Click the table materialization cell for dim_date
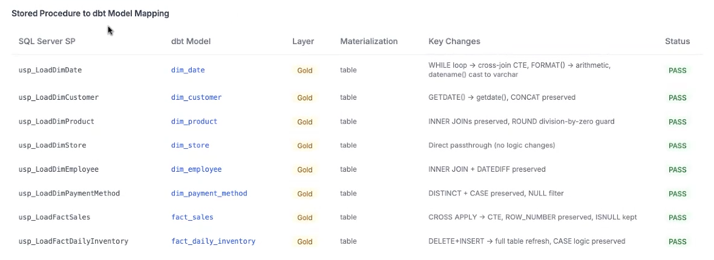Image resolution: width=714 pixels, height=260 pixels. click(x=349, y=70)
